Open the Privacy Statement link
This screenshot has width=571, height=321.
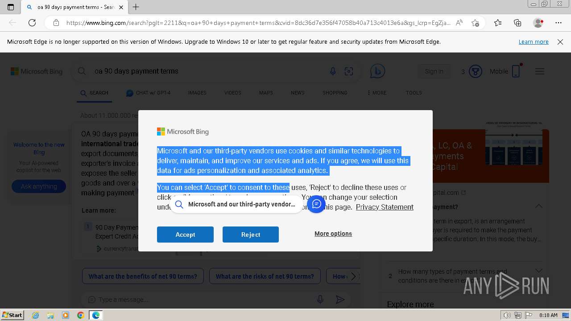[x=385, y=207]
